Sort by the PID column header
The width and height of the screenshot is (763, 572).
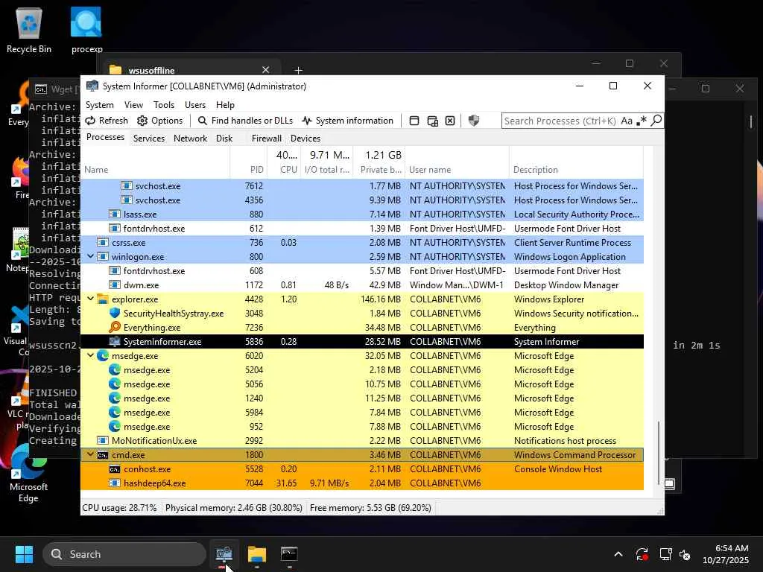click(248, 170)
